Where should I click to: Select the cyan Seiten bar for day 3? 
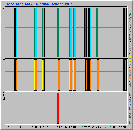pyautogui.click(x=16, y=32)
